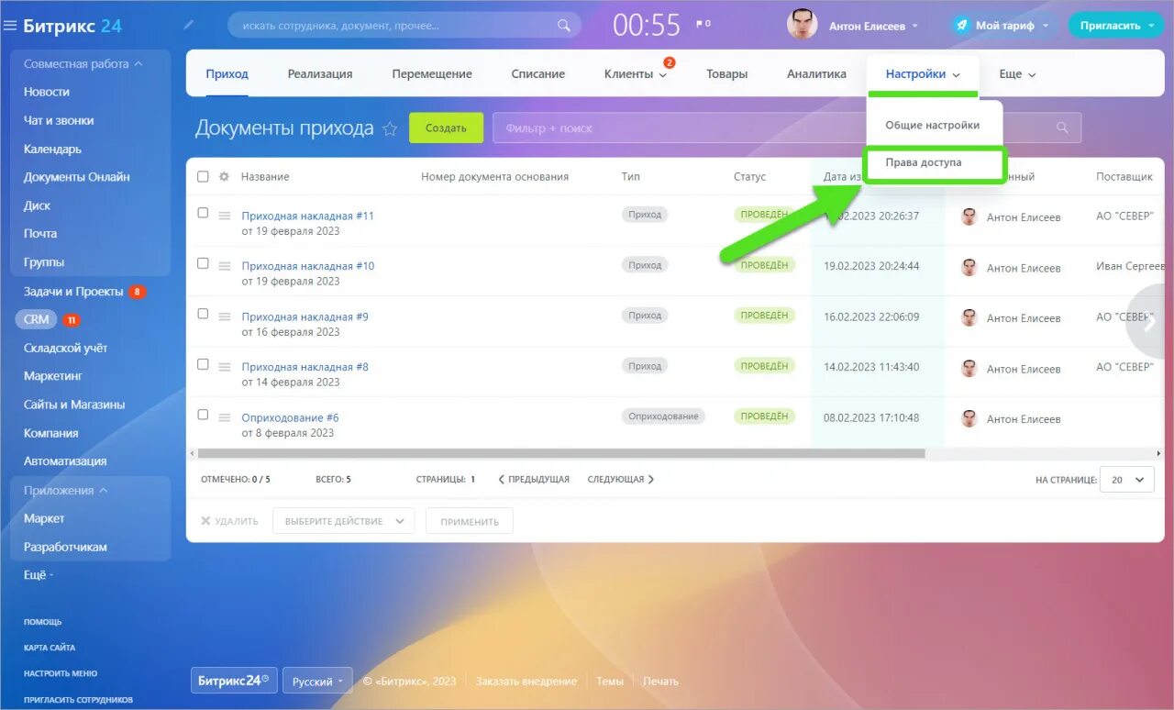1174x710 pixels.
Task: Open row menu for Приходная накладная #11
Action: [x=225, y=215]
